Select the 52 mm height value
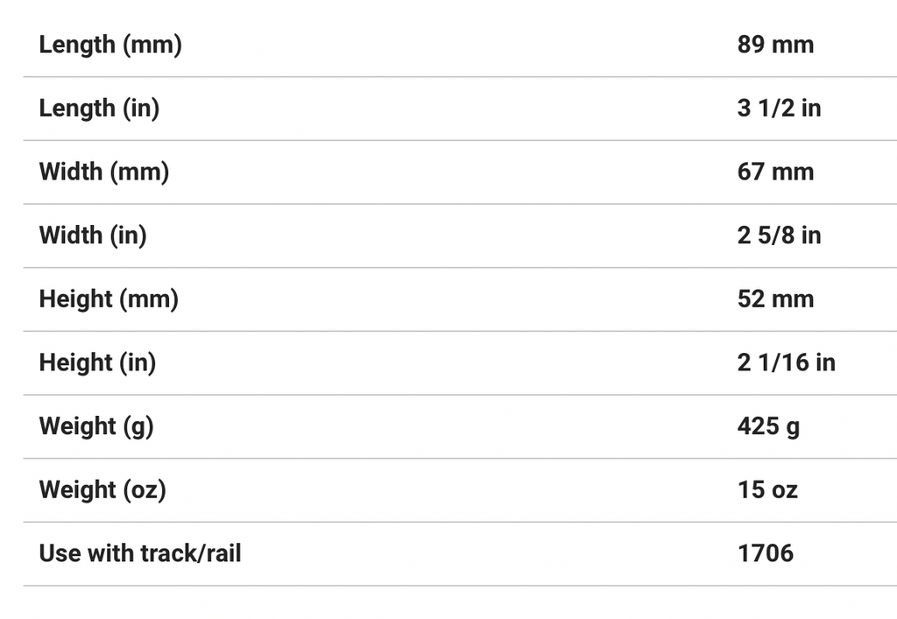The width and height of the screenshot is (897, 619). (x=775, y=299)
